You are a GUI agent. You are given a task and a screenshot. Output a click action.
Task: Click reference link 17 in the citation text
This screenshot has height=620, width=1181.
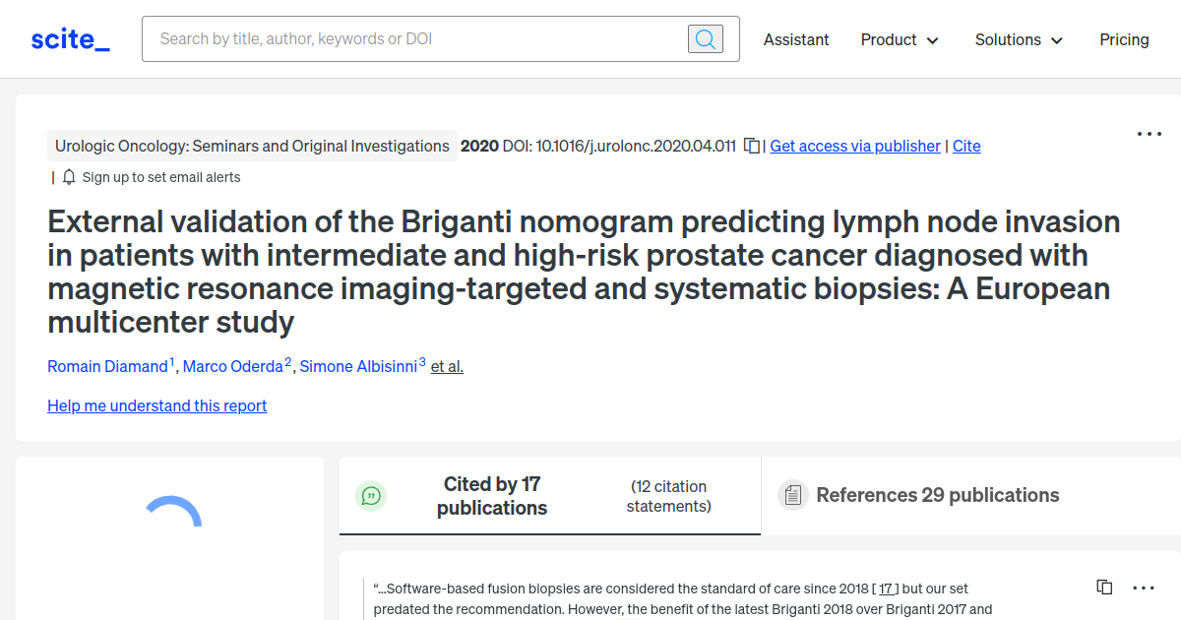click(886, 588)
